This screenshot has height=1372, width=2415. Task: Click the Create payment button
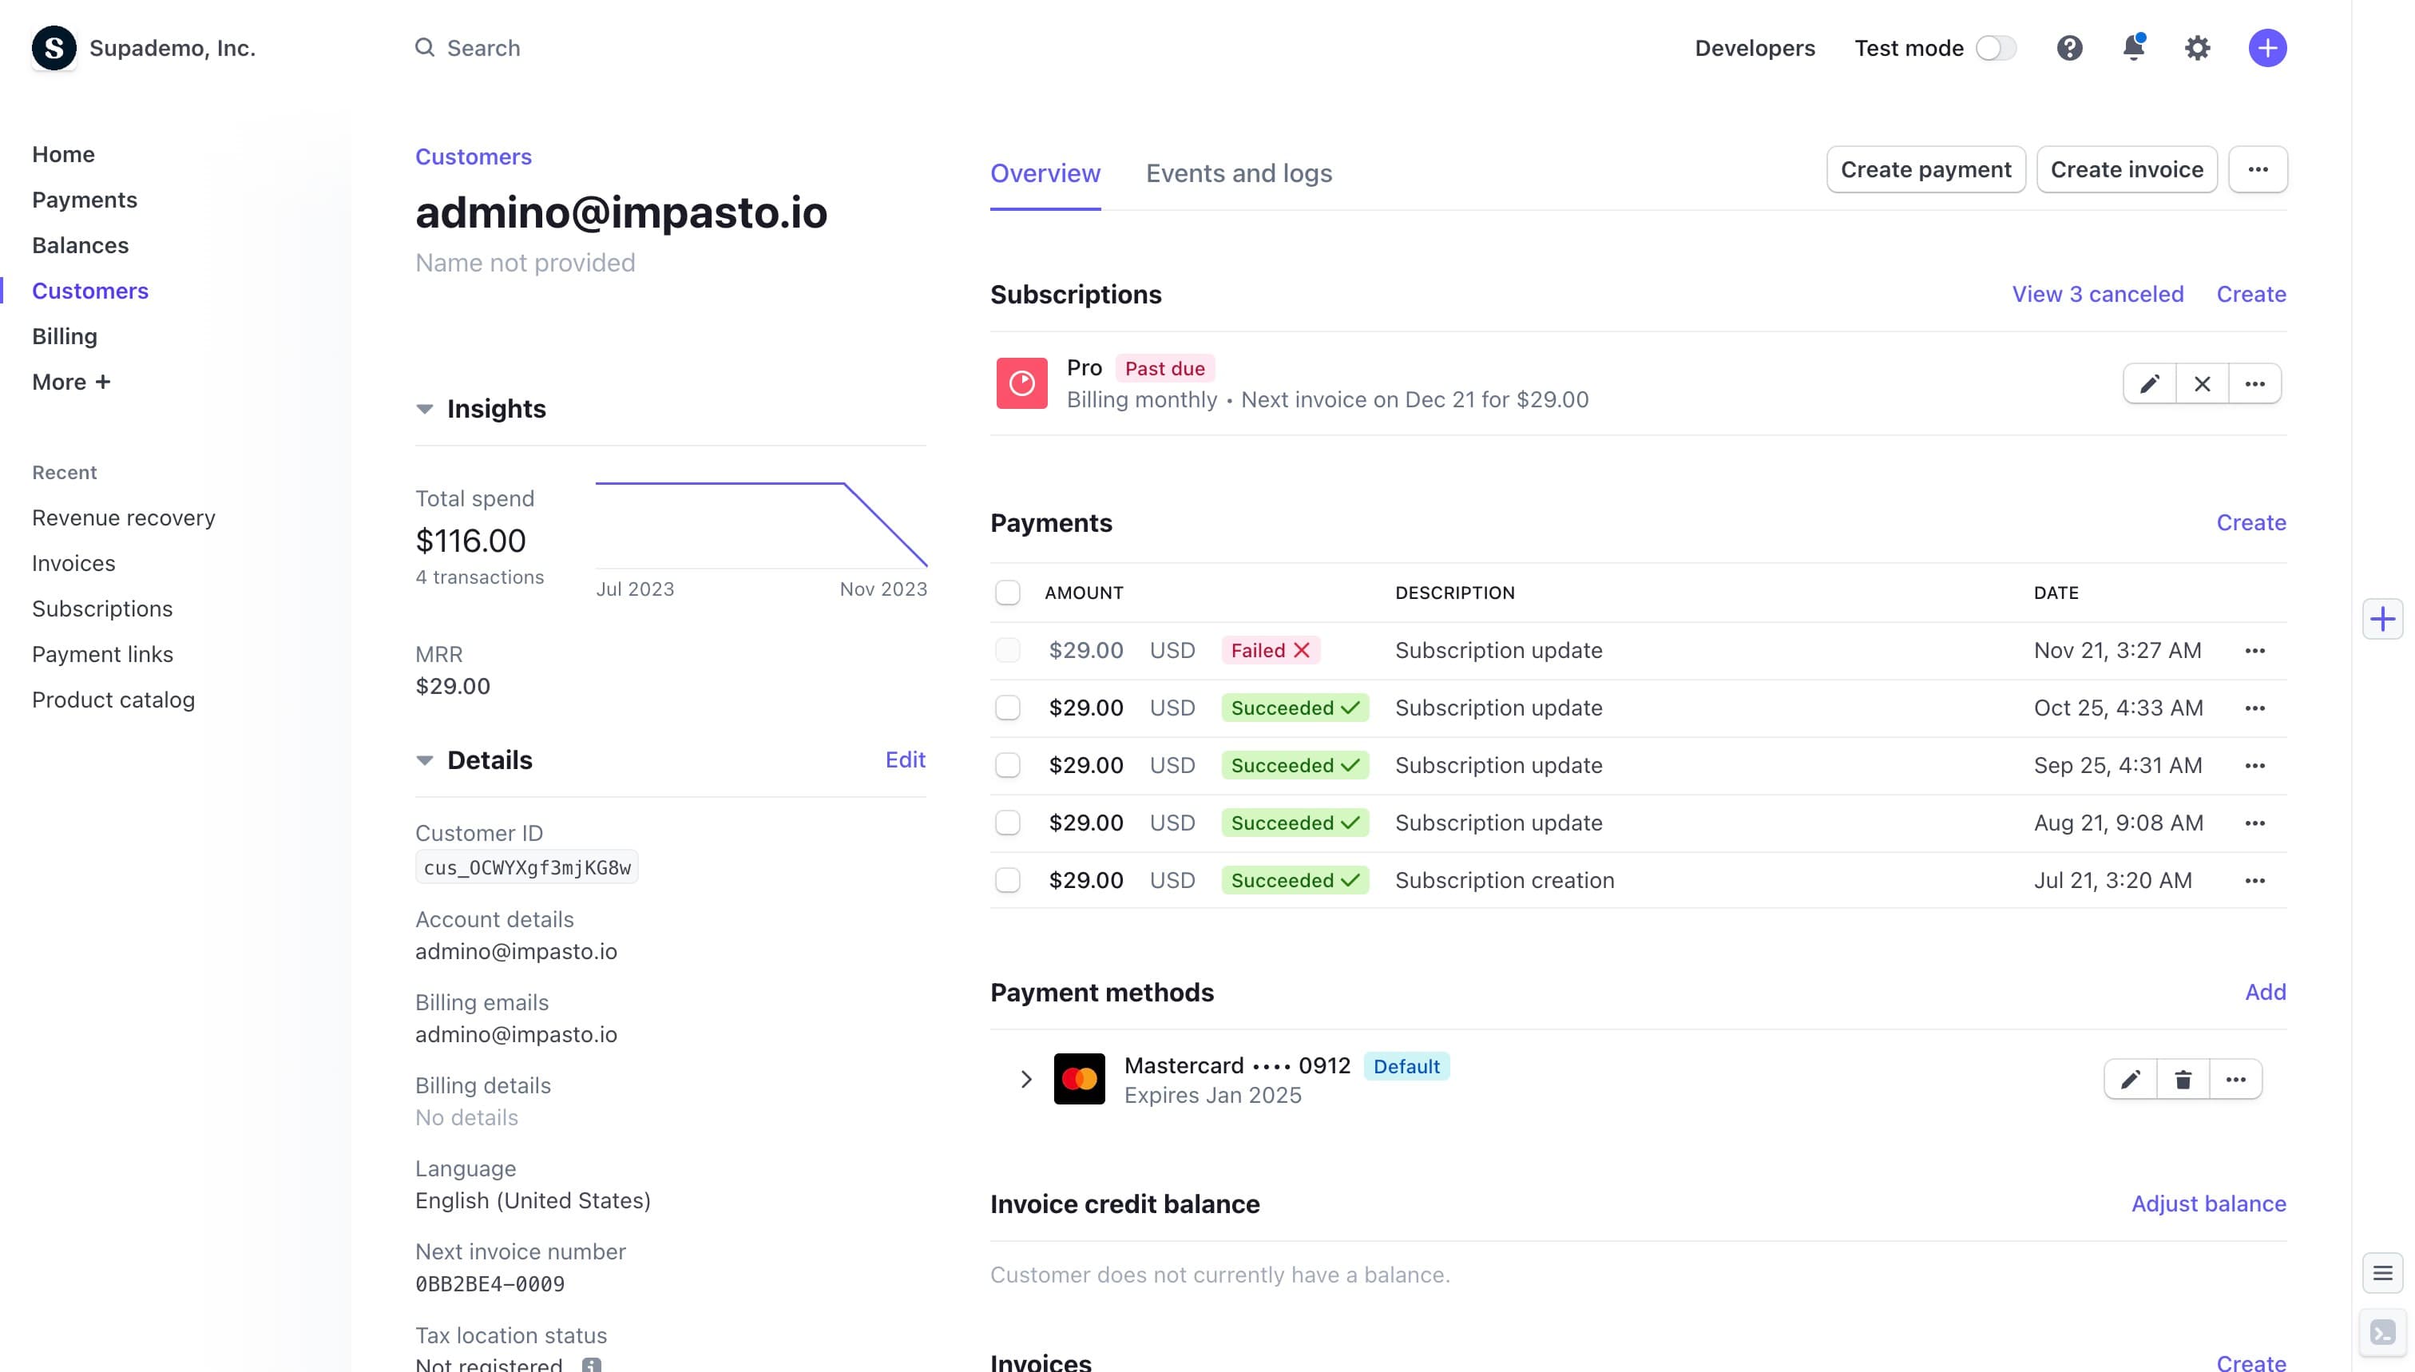1925,169
